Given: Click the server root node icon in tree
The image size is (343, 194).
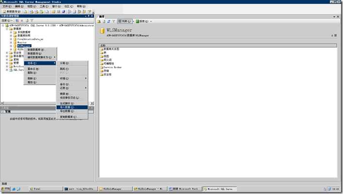Looking at the screenshot, I should point(7,25).
